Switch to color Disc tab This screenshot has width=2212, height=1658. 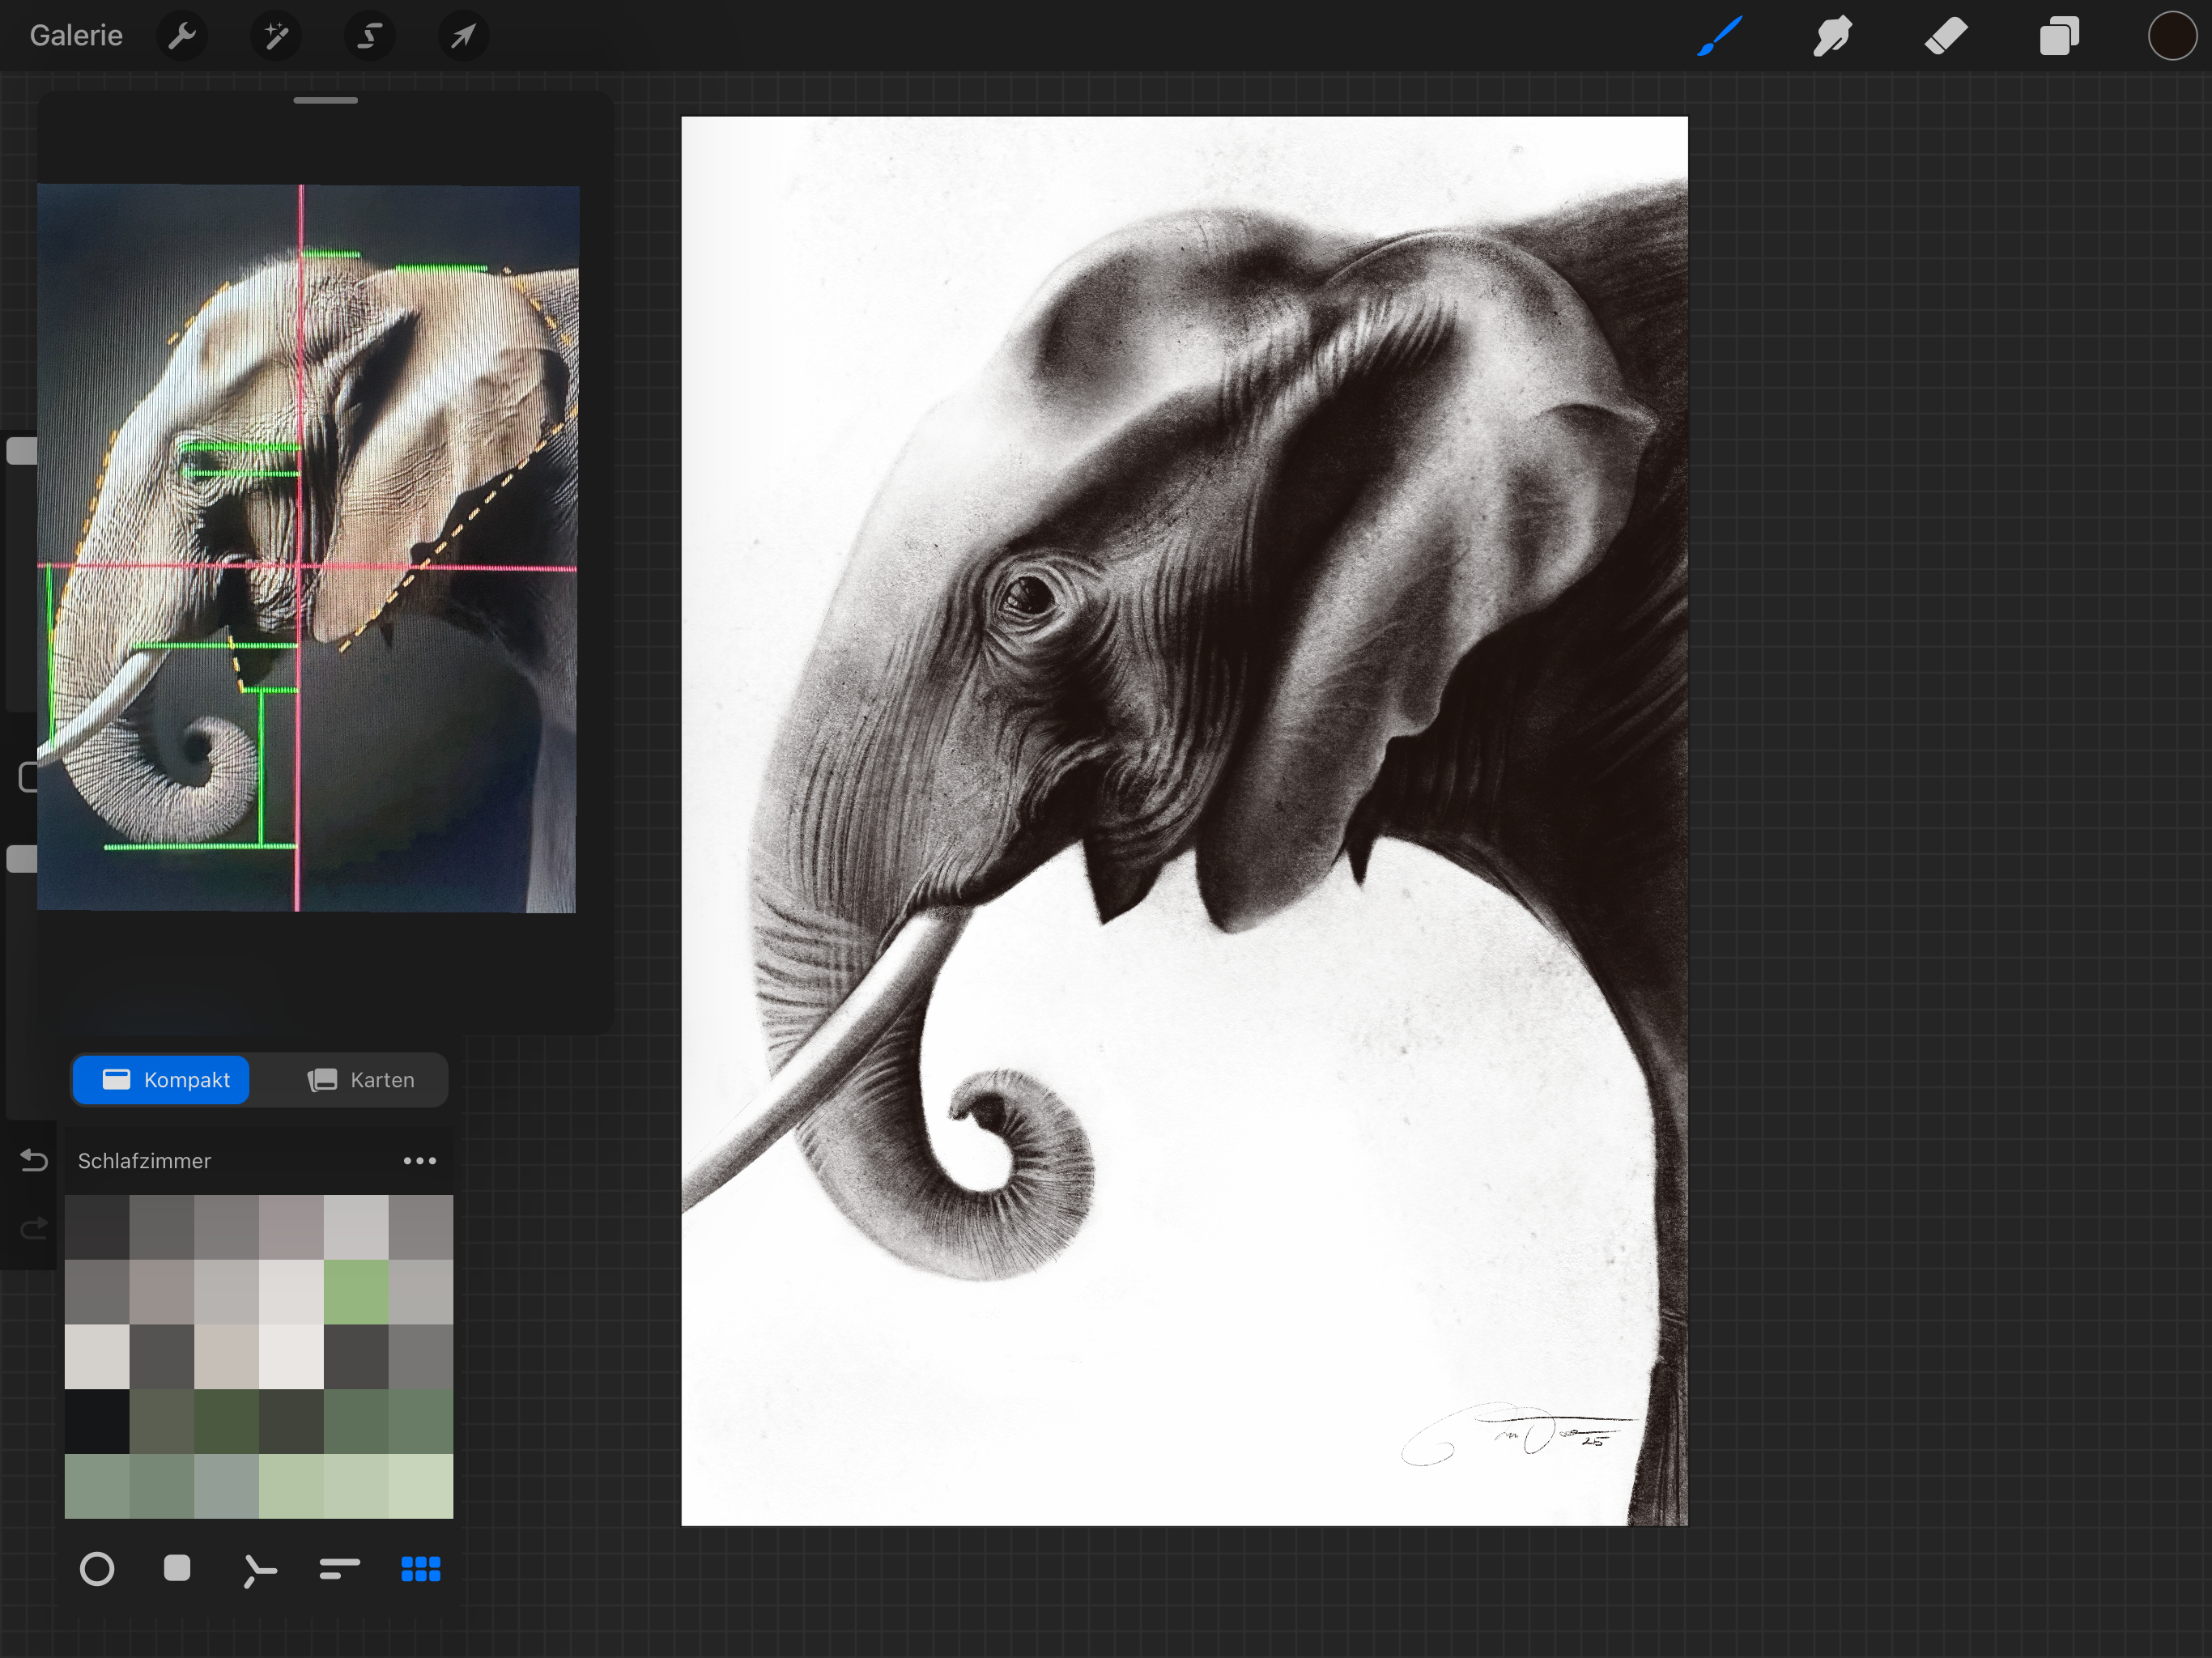click(x=97, y=1569)
